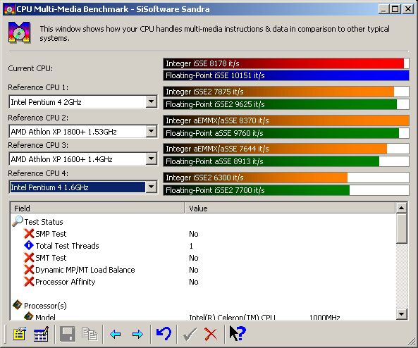The width and height of the screenshot is (418, 348).
Task: Click the Field column header
Action: (x=97, y=208)
